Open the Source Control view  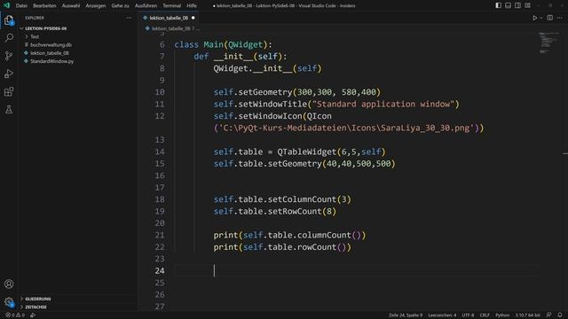[x=9, y=56]
